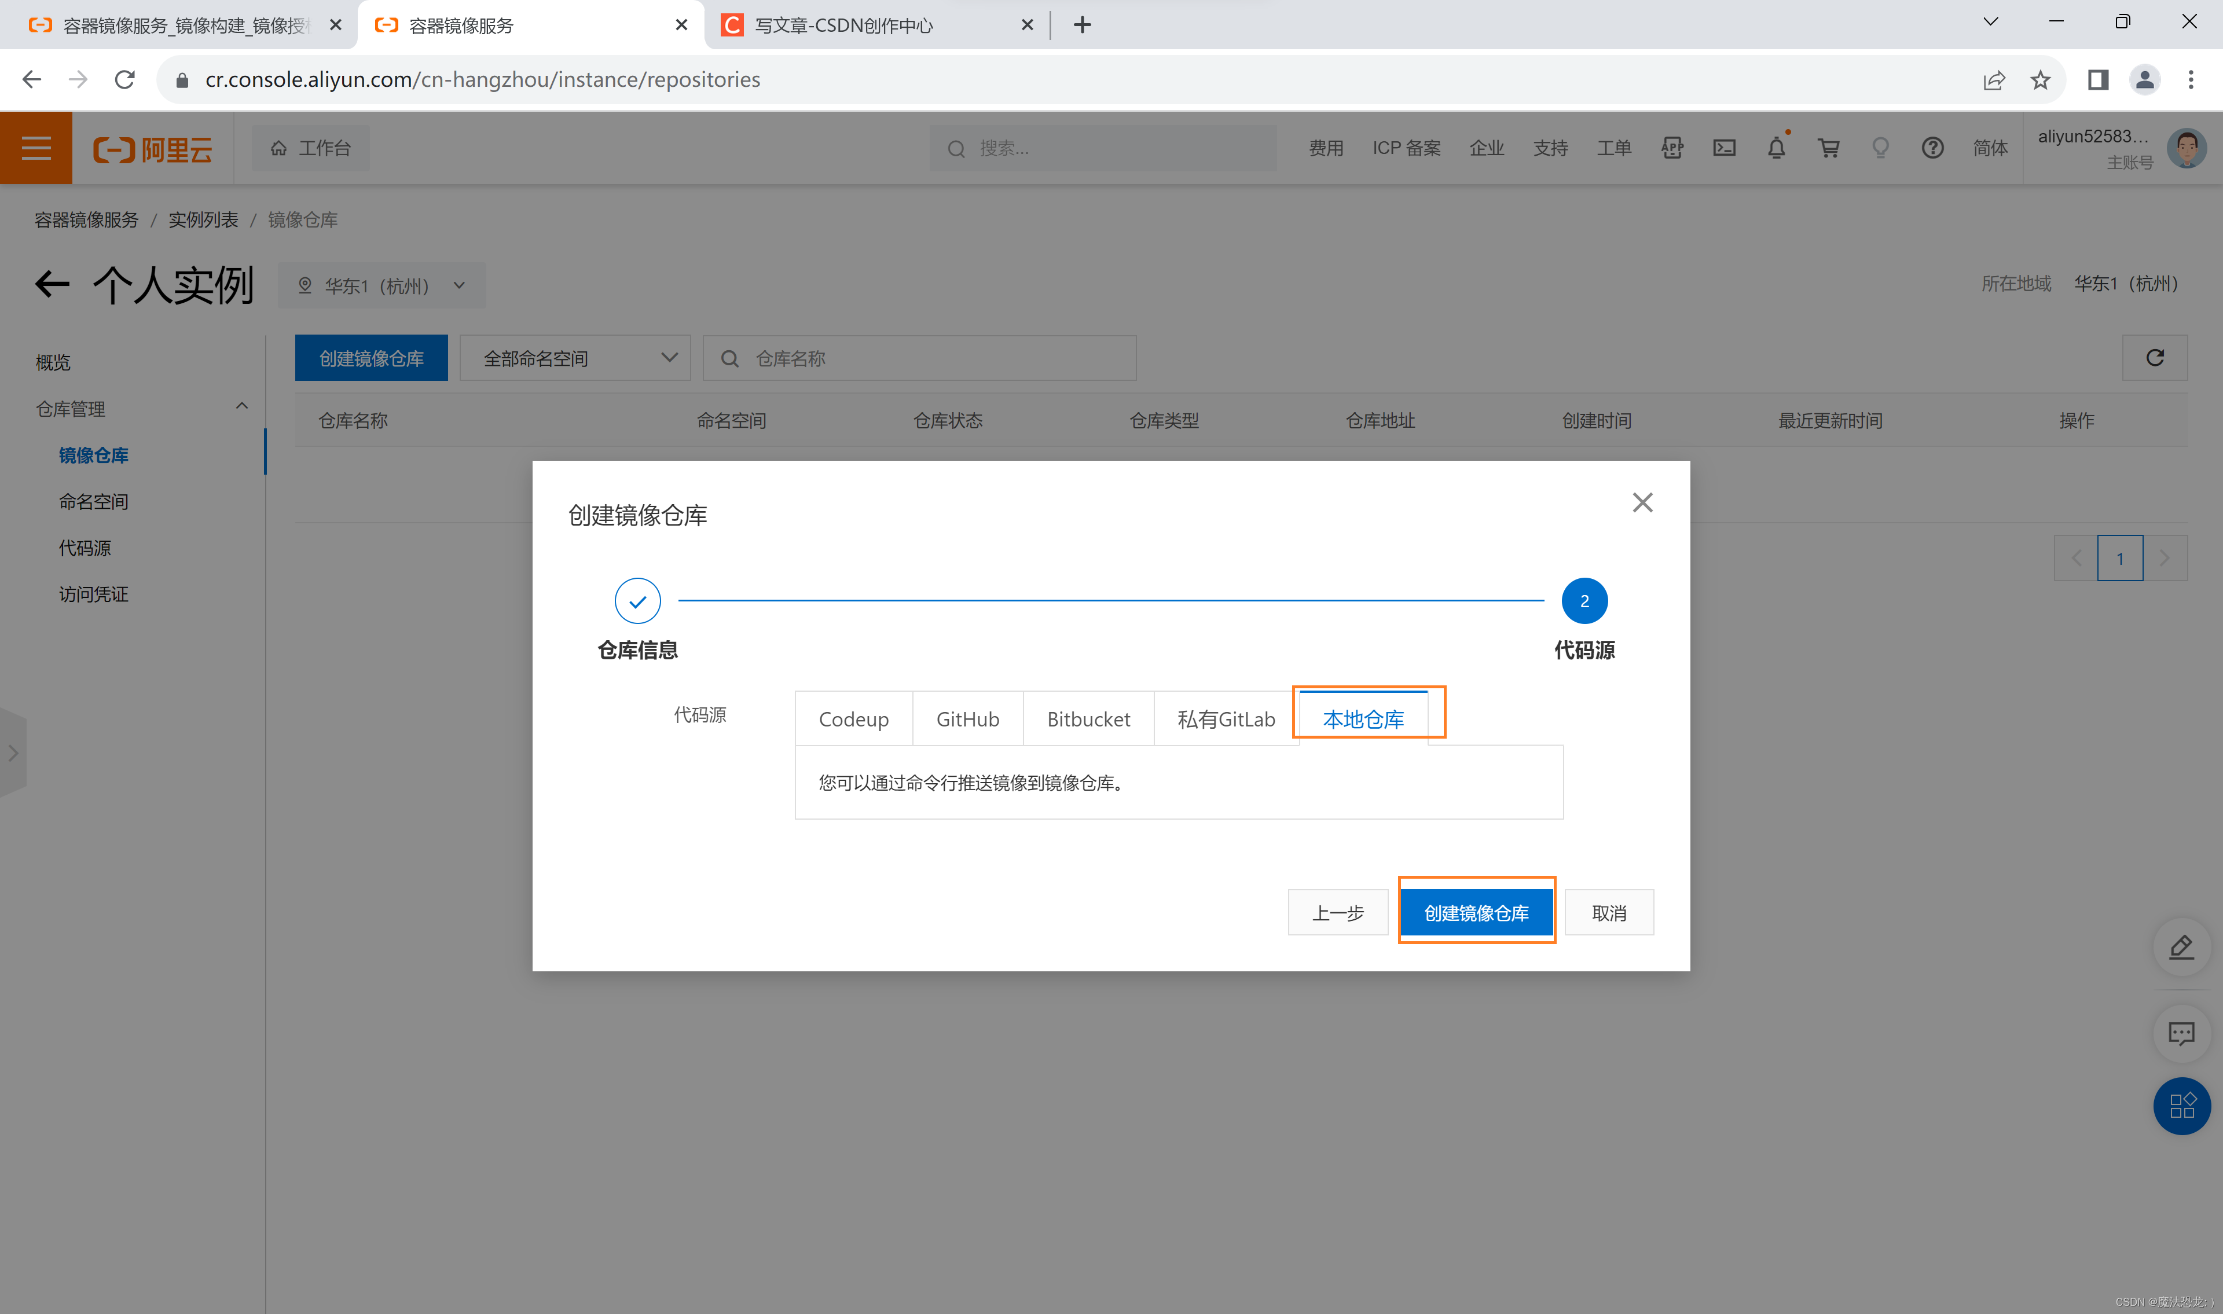Click the floating feedback chat icon
Image resolution: width=2223 pixels, height=1314 pixels.
(2181, 1033)
